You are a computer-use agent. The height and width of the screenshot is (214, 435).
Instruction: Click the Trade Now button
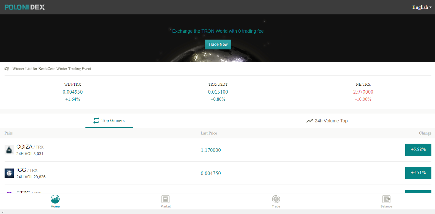pos(218,44)
